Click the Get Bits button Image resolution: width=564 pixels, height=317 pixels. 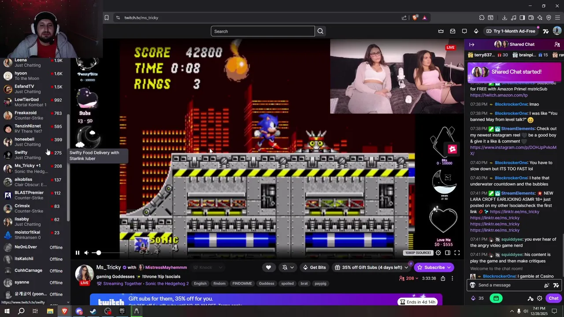[315, 267]
